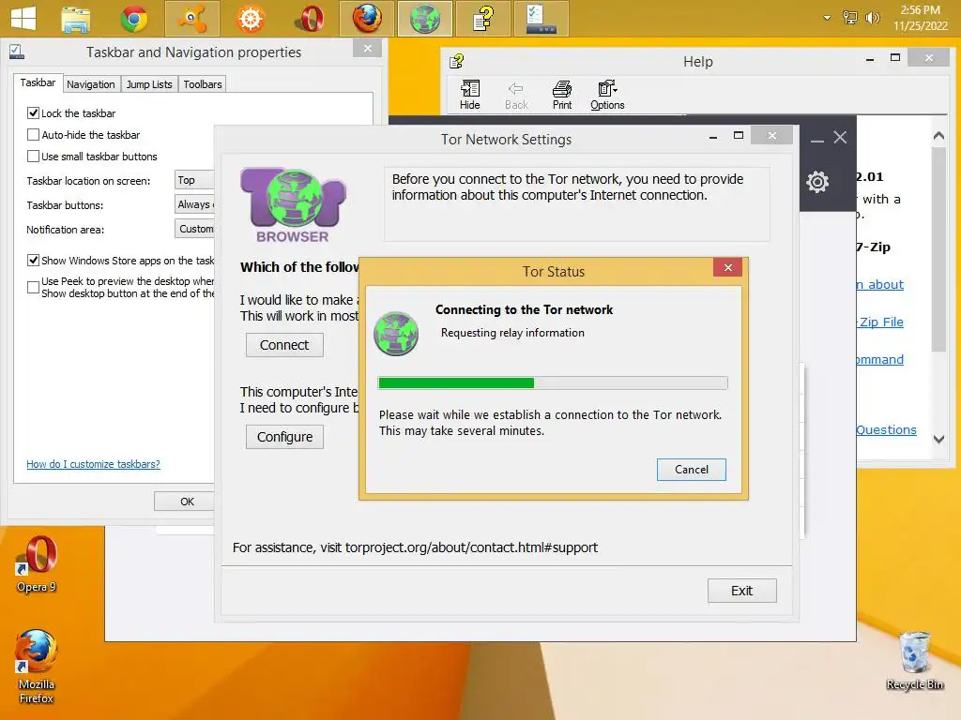Open the Questions link in Help
Screen dimensions: 961x720
click(886, 429)
